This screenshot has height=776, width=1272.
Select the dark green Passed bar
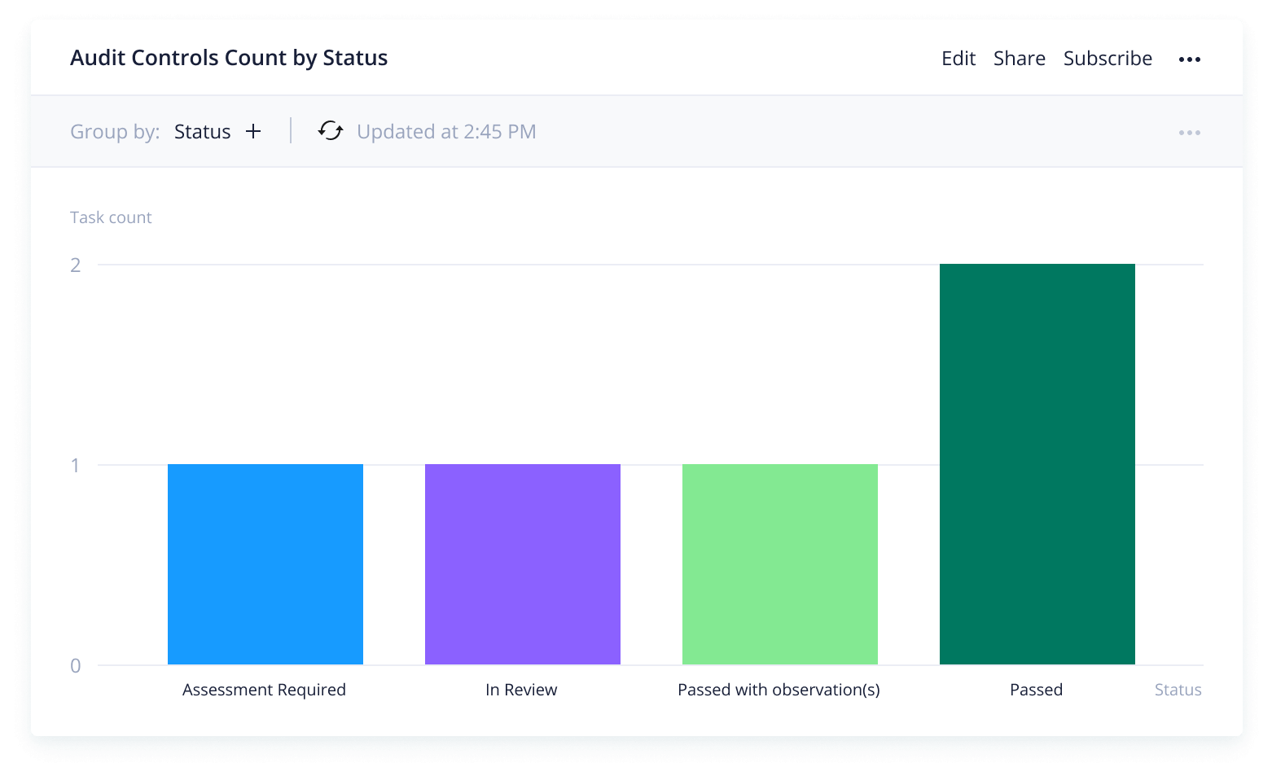[1037, 464]
